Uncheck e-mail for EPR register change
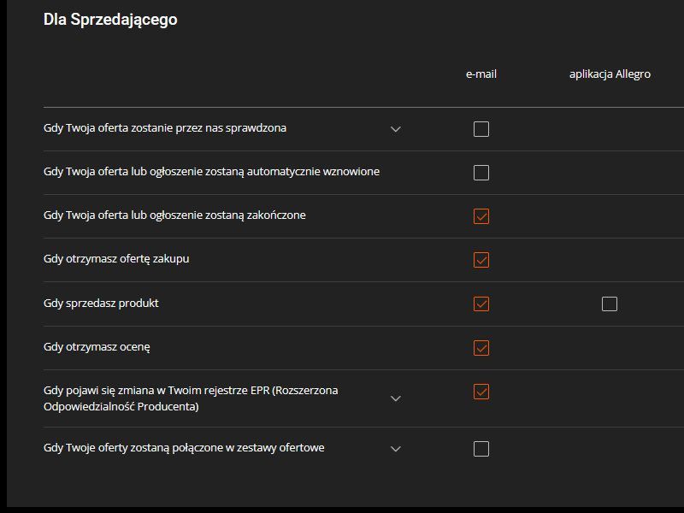 click(481, 392)
